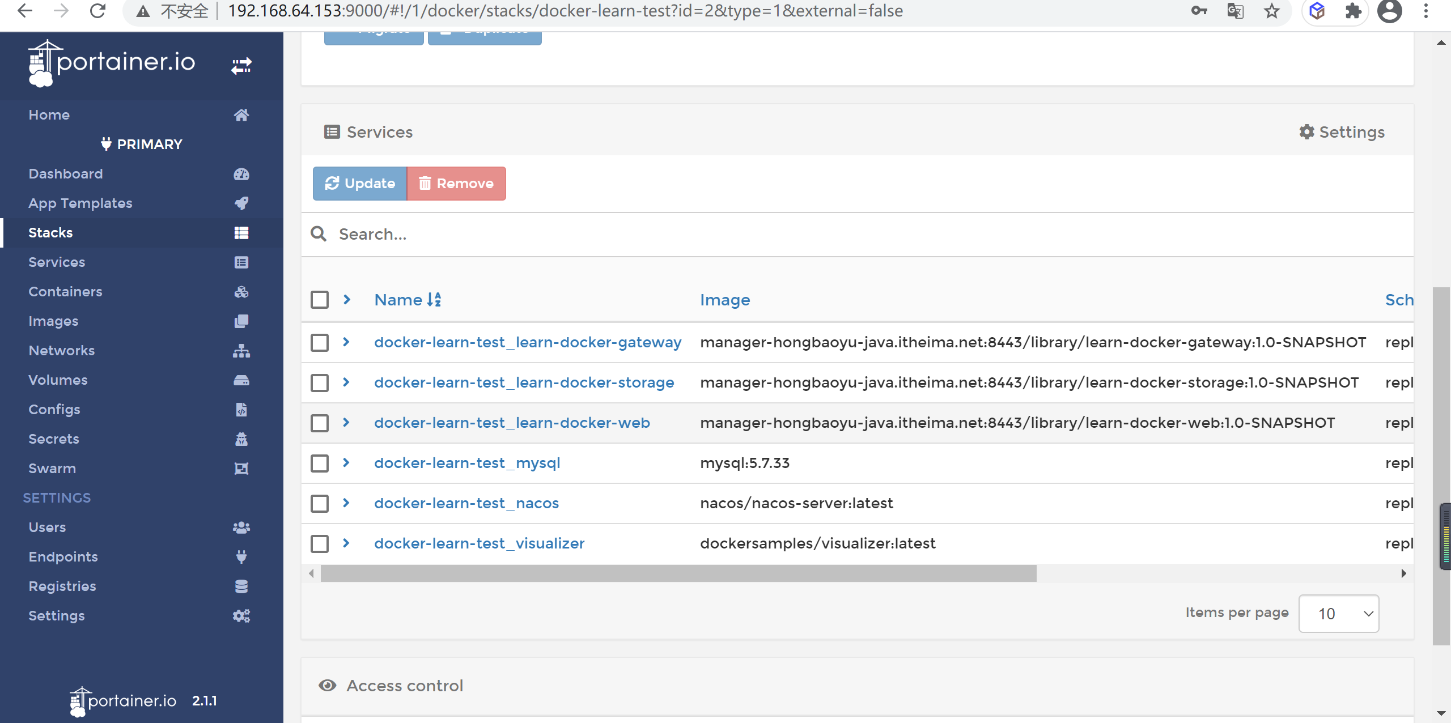The width and height of the screenshot is (1451, 723).
Task: Expand docker-learn-test_learn-docker-gateway row
Action: (348, 343)
